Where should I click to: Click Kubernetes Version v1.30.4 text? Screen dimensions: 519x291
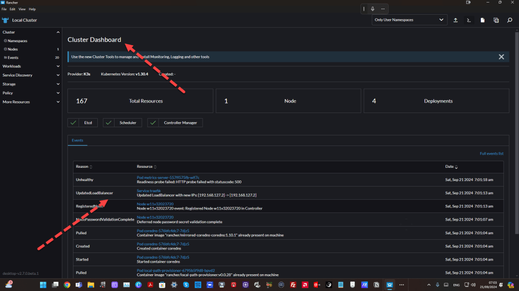coord(125,74)
